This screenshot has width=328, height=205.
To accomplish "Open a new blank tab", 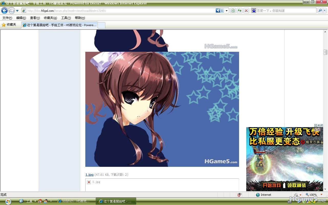I will point(101,25).
